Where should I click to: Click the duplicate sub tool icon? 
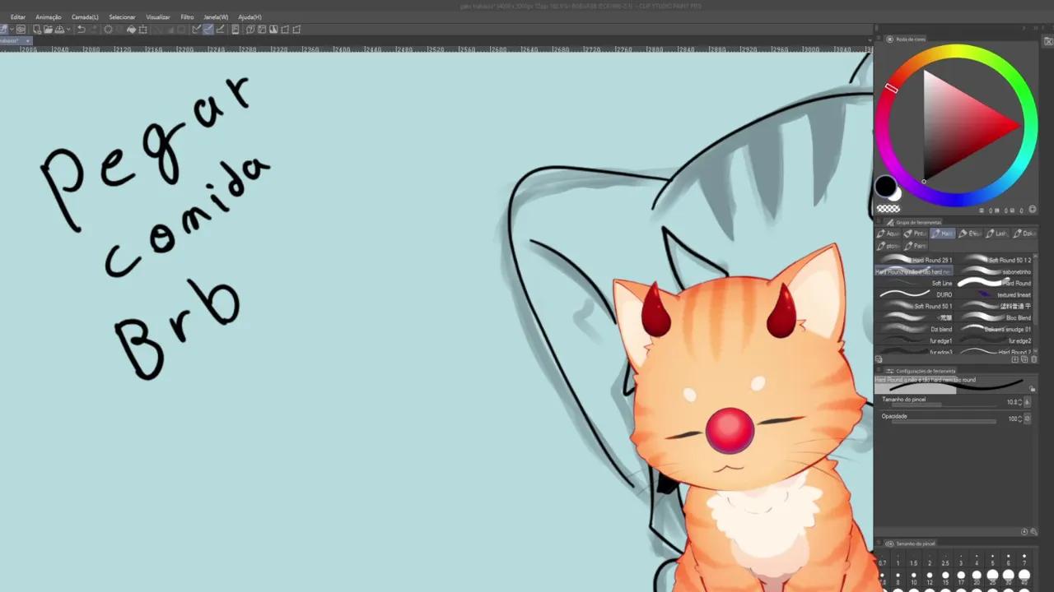coord(1024,359)
